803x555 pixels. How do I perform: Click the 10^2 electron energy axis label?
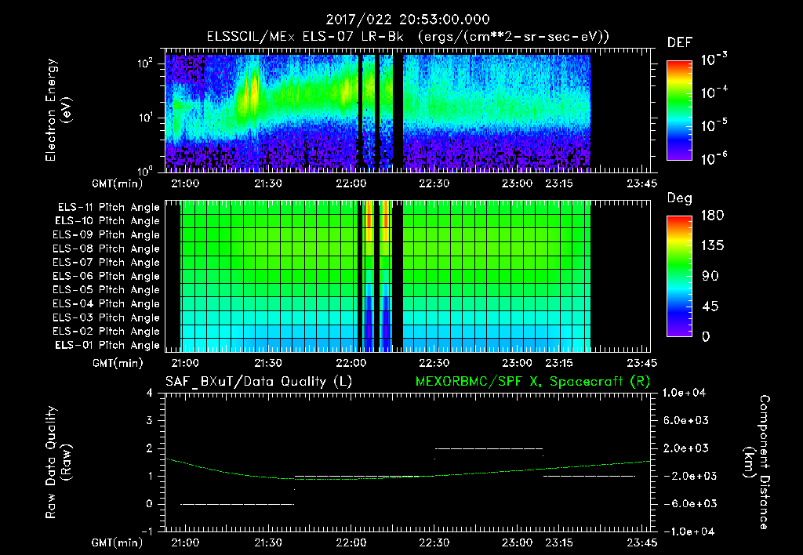tap(146, 63)
